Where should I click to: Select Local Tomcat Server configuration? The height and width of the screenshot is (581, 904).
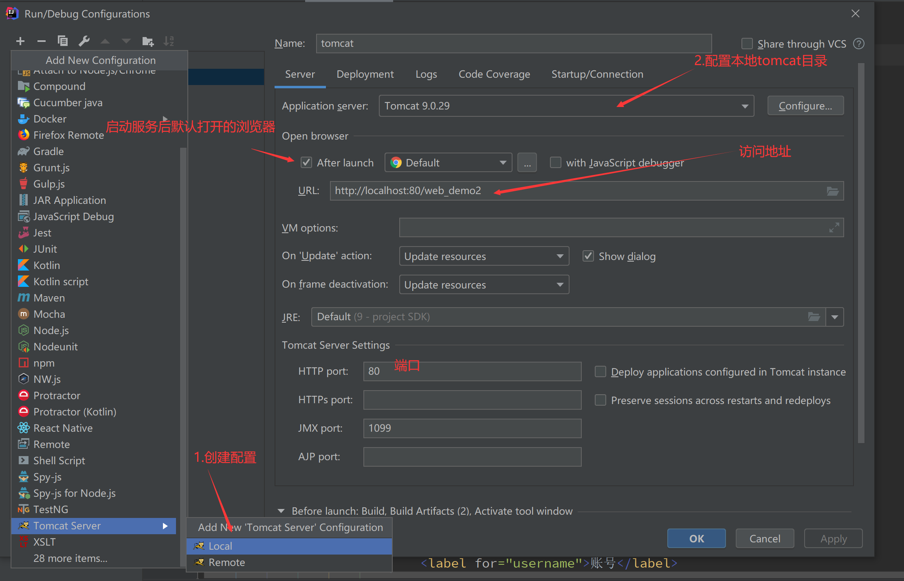289,546
